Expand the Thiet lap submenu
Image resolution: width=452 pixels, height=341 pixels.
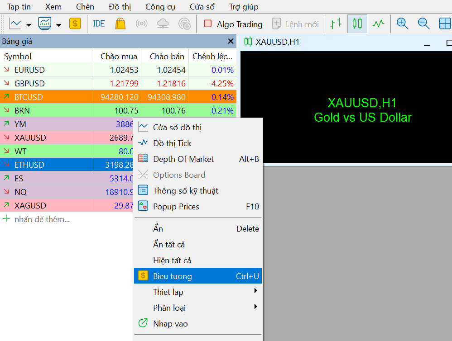point(198,292)
